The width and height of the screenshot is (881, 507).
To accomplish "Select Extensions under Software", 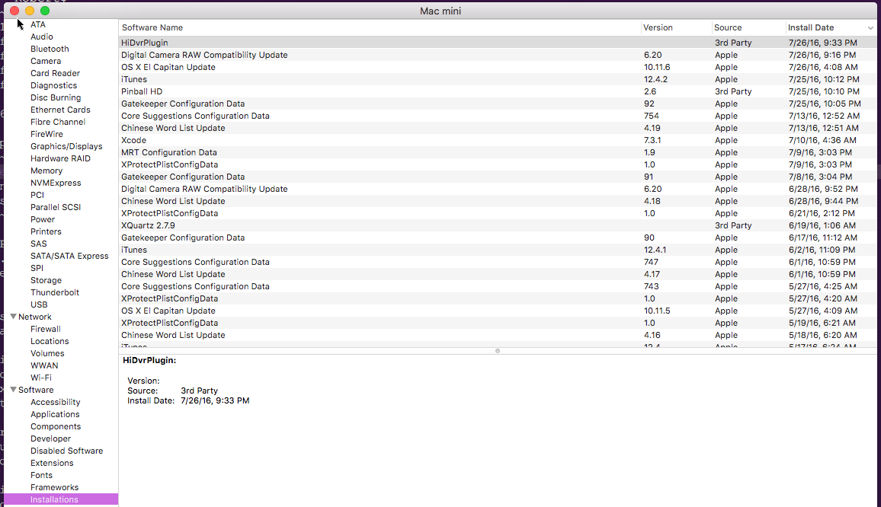I will (52, 463).
